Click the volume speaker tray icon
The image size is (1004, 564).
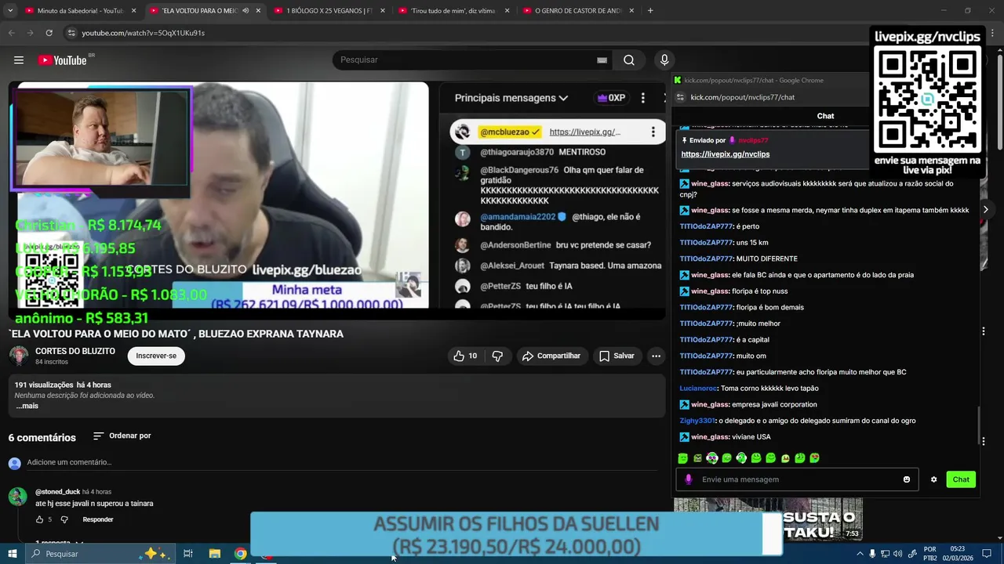[897, 554]
